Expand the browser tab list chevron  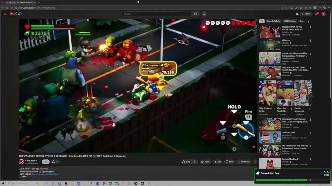[2, 3]
